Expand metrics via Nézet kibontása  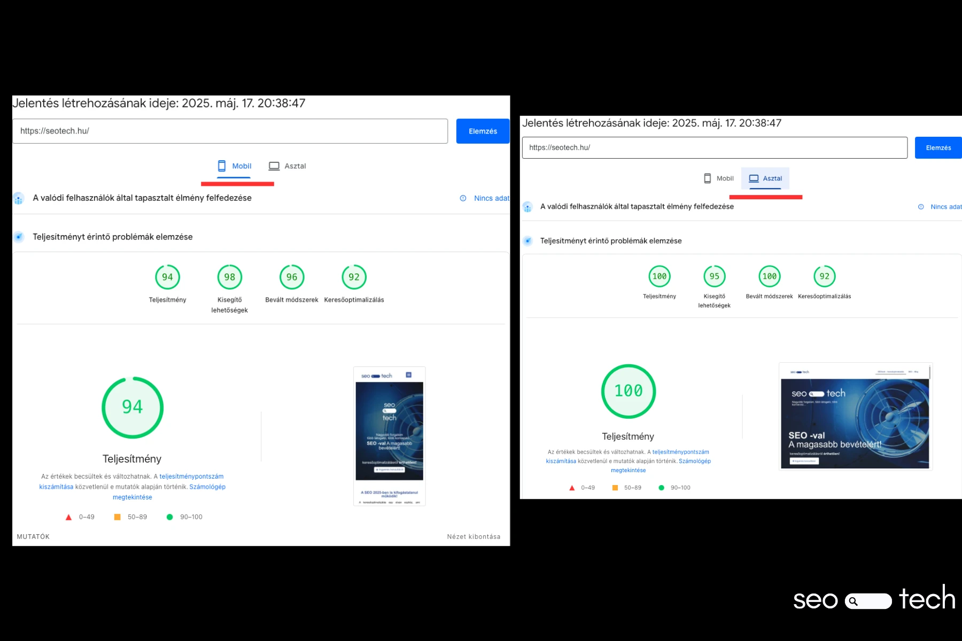tap(474, 537)
